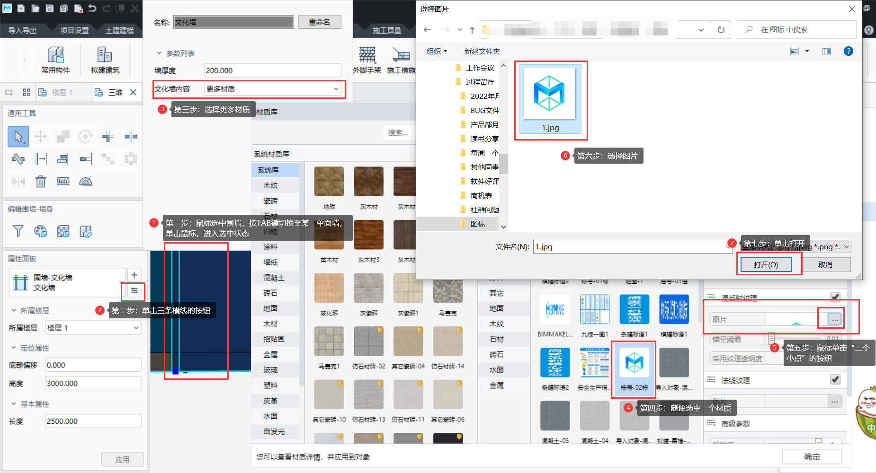876x473 pixels.
Task: Click the 文件名 input field containing 1.jpg
Action: coord(633,246)
